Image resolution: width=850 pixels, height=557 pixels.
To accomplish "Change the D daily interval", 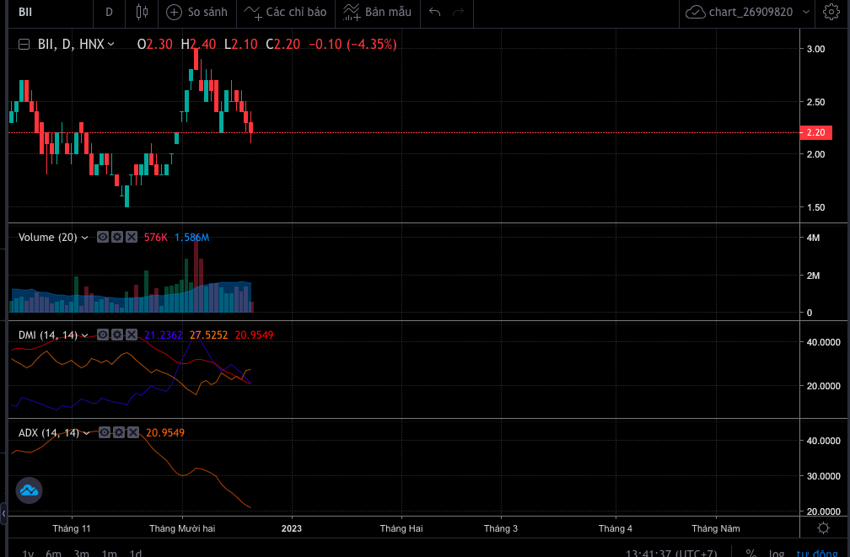I will (x=109, y=12).
